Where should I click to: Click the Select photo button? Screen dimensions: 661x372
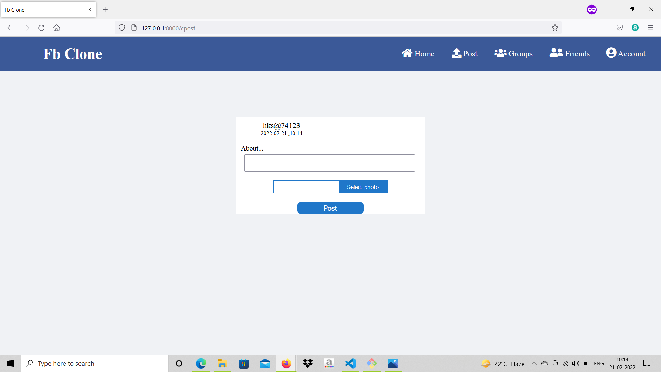363,187
